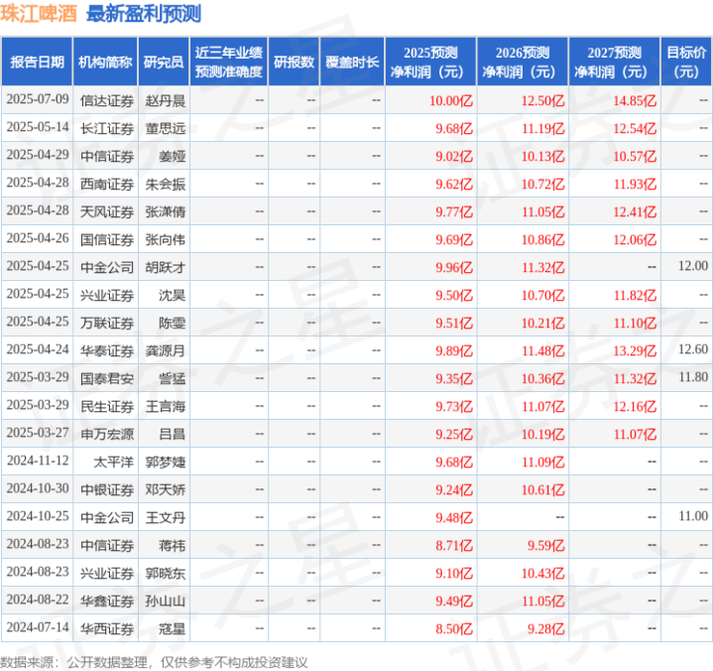Select analyst name 董思远
713x671 pixels.
click(x=165, y=128)
